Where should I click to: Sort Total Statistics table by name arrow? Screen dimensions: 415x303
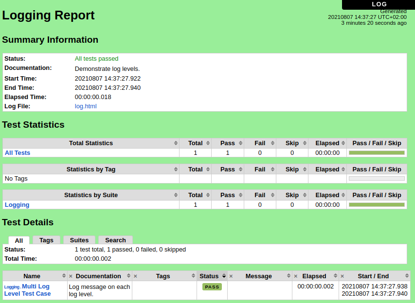point(176,143)
